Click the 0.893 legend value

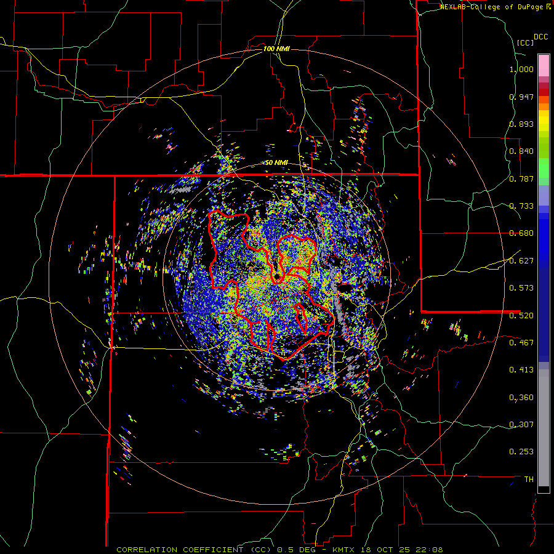(x=521, y=124)
